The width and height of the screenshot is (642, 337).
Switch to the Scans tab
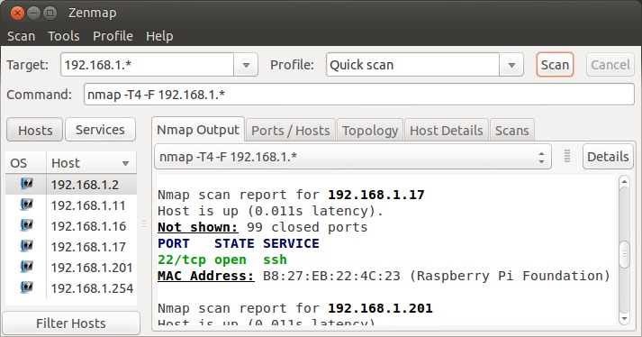[511, 131]
